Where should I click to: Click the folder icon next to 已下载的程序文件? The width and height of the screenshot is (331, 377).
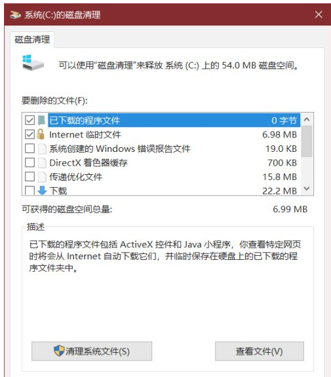pyautogui.click(x=42, y=120)
